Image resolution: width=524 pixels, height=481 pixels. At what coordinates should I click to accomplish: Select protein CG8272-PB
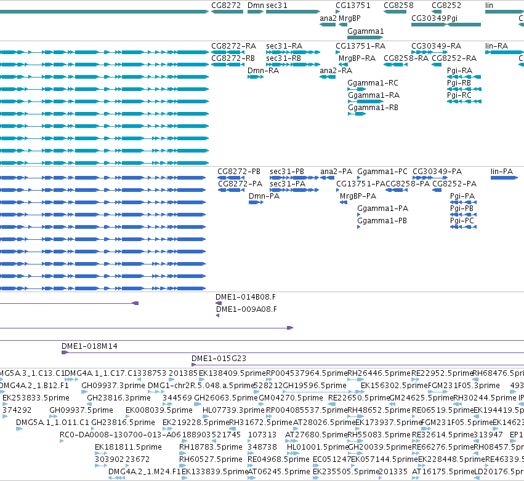pos(239,172)
